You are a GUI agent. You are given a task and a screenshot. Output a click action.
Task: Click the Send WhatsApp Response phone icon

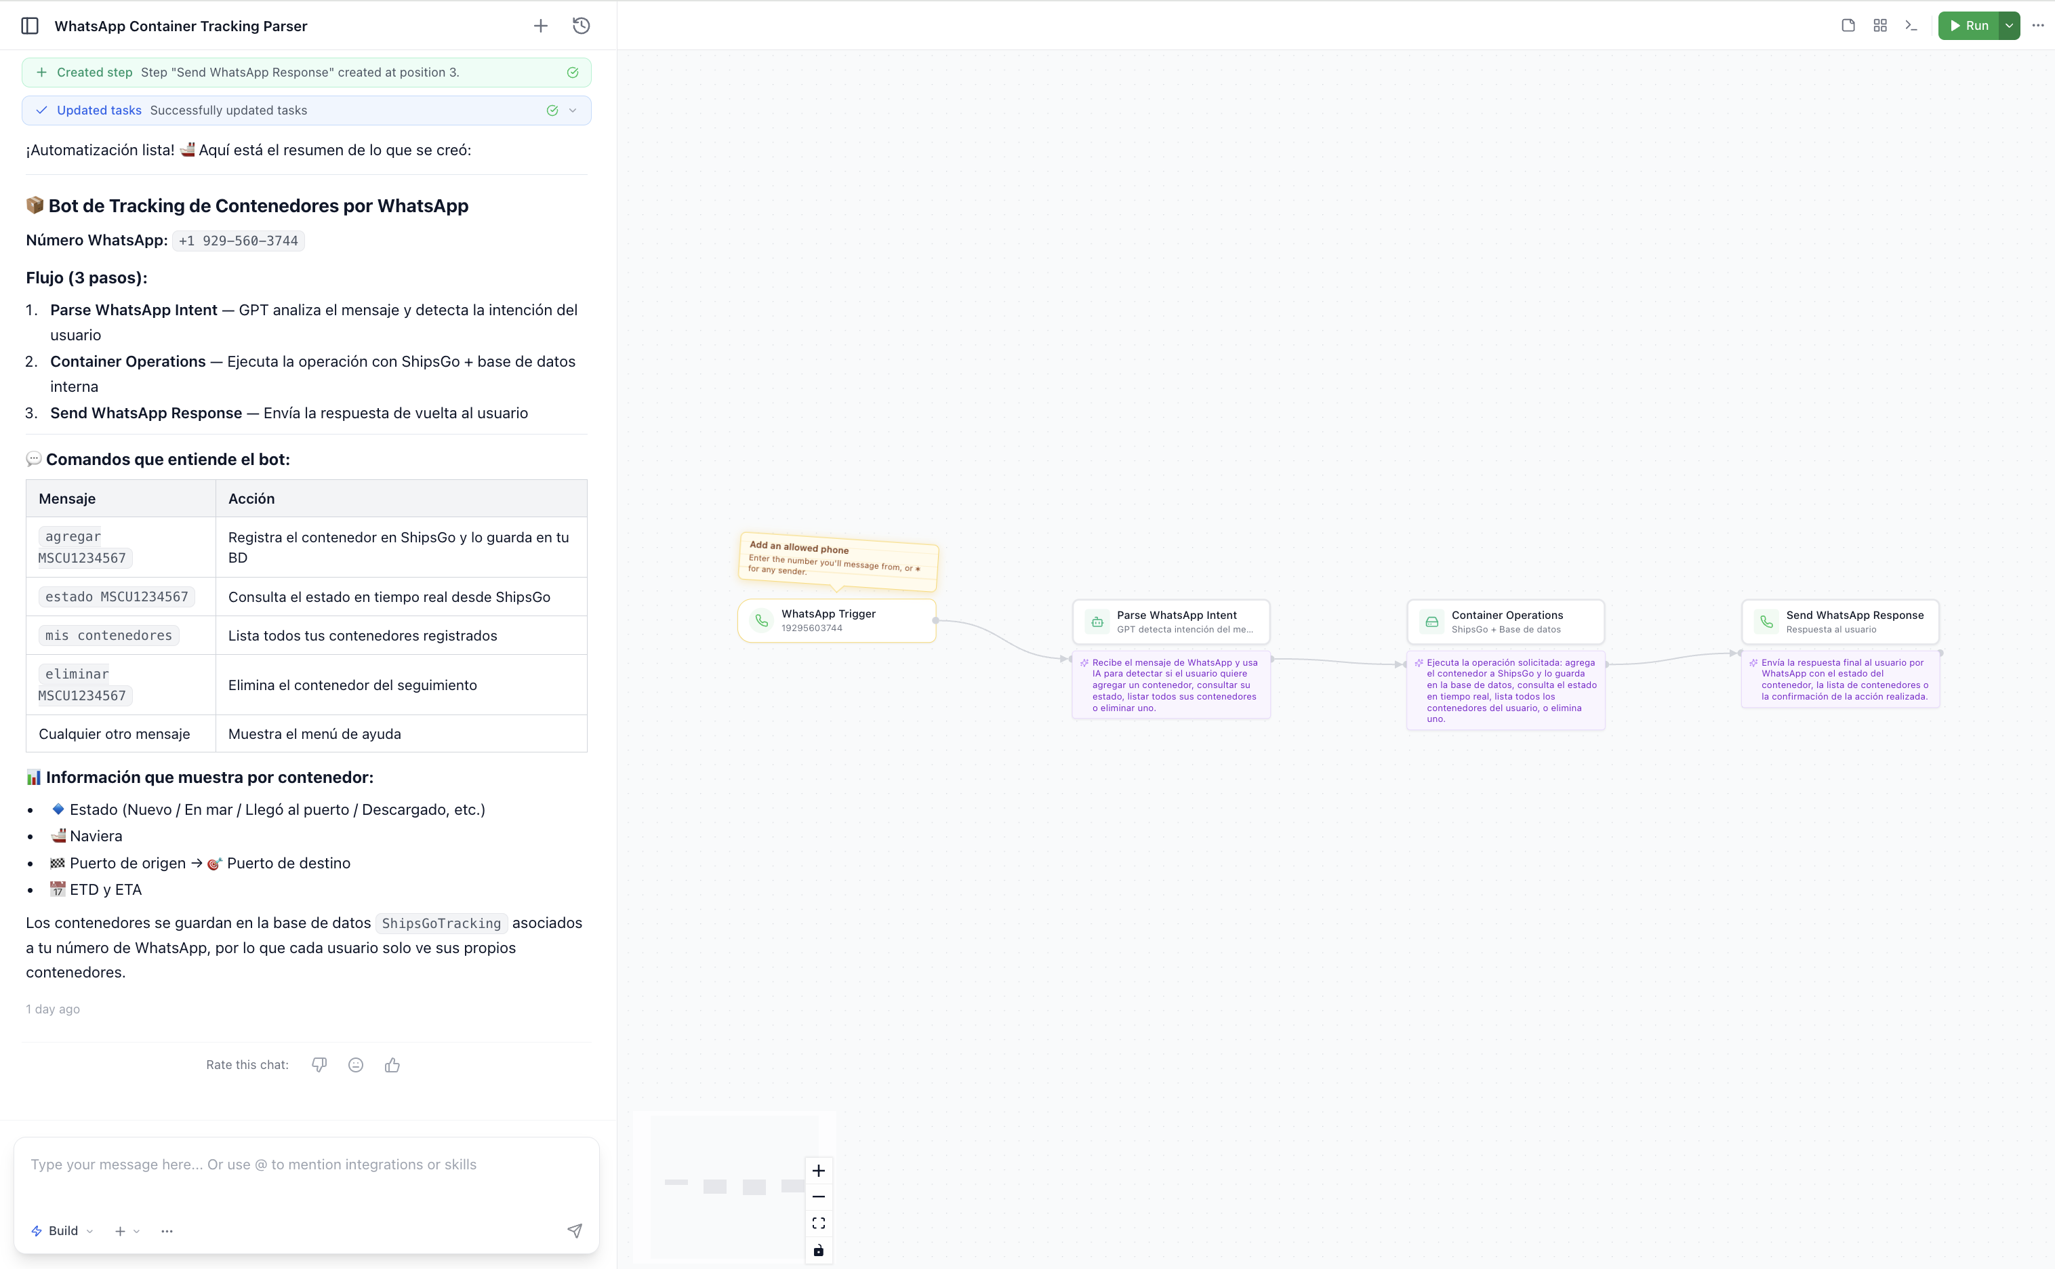pyautogui.click(x=1766, y=622)
